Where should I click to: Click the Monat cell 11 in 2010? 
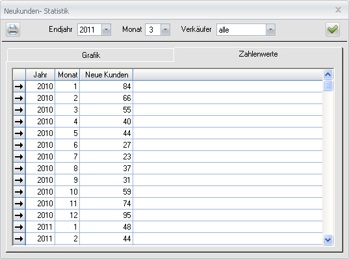coord(68,204)
